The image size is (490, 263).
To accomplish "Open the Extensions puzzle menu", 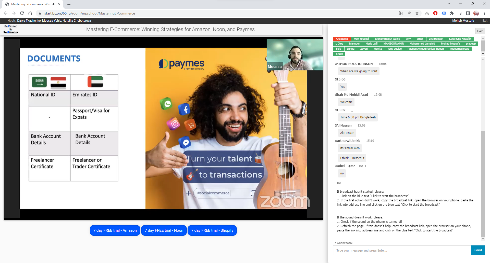I will pyautogui.click(x=452, y=13).
